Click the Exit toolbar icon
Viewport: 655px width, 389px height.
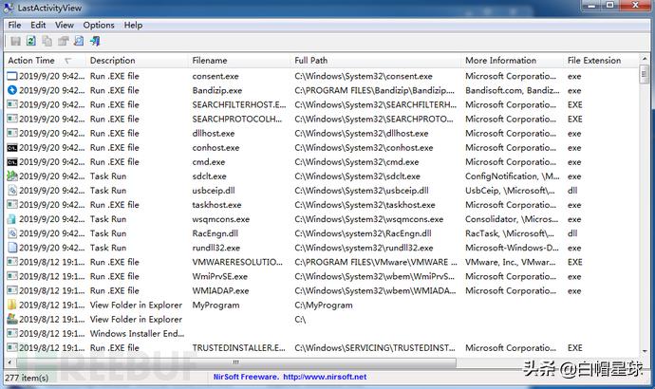pyautogui.click(x=95, y=41)
